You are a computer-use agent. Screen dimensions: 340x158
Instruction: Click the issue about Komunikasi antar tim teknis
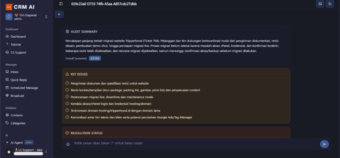click(x=132, y=117)
